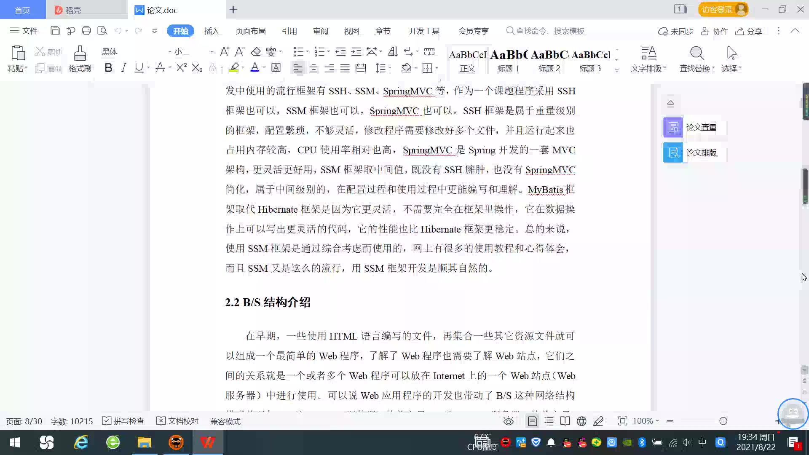
Task: Click the 论文查重 sidebar icon
Action: (673, 127)
